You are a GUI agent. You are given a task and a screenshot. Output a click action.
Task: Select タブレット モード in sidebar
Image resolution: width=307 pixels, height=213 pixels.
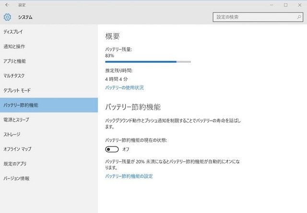tap(49, 90)
